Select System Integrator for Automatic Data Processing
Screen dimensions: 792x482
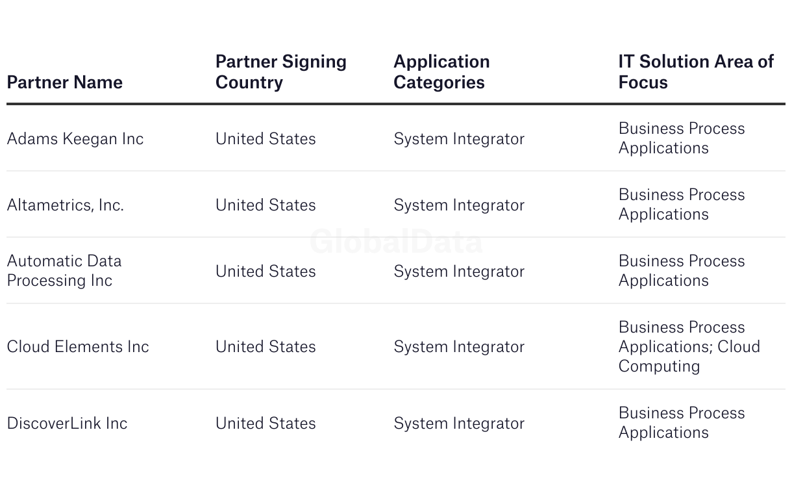(459, 272)
